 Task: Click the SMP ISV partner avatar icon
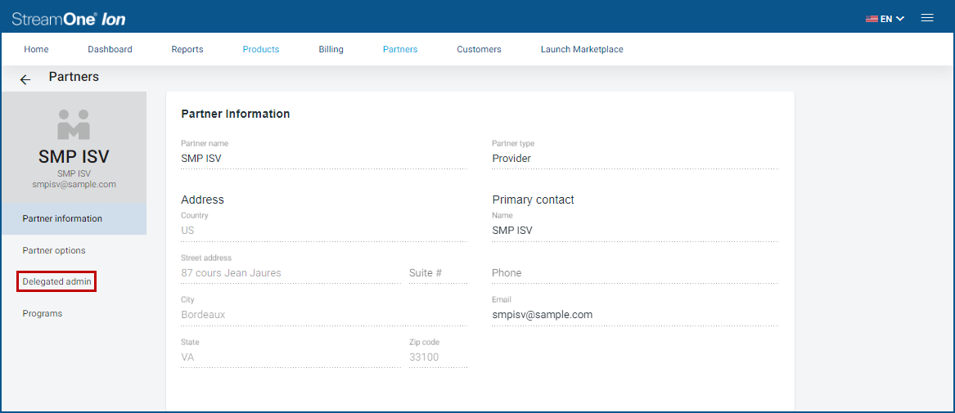click(x=74, y=124)
